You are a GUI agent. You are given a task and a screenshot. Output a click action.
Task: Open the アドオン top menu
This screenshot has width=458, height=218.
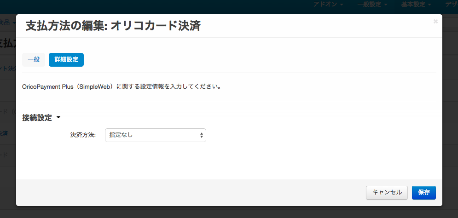(328, 4)
